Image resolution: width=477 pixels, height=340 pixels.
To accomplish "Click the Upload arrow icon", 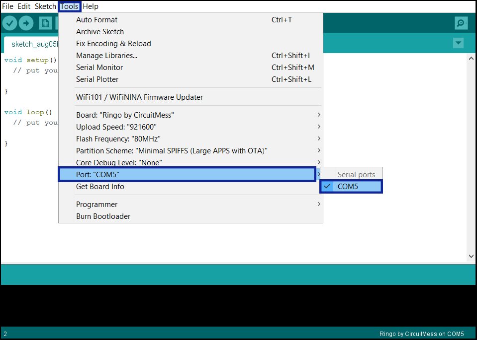I will point(26,23).
